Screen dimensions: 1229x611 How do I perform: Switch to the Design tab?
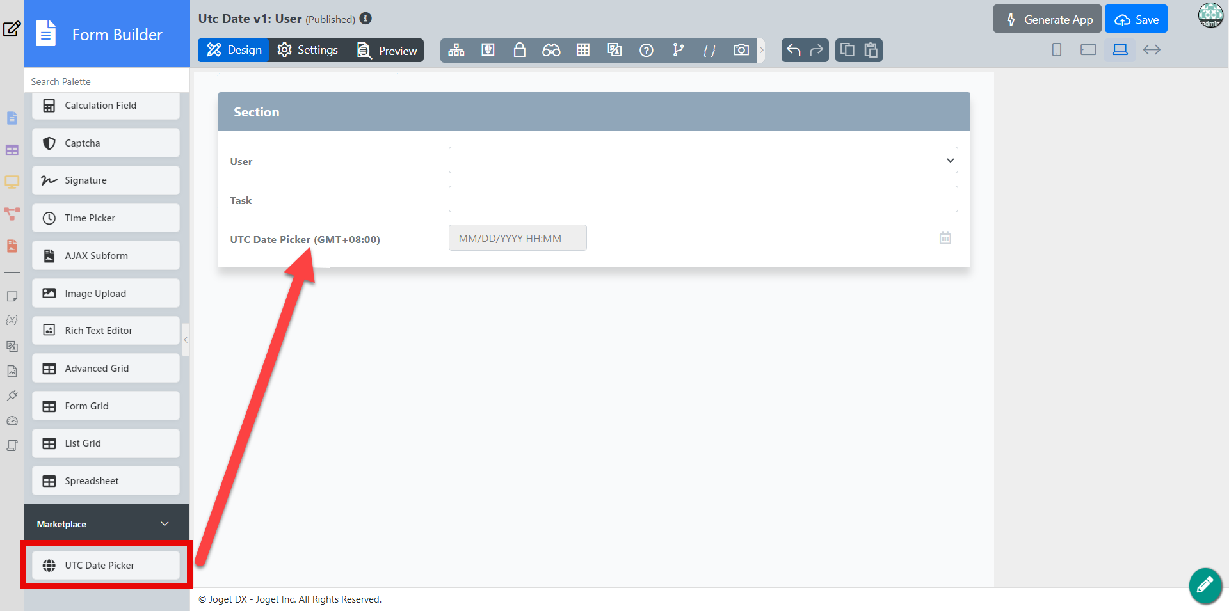point(234,50)
